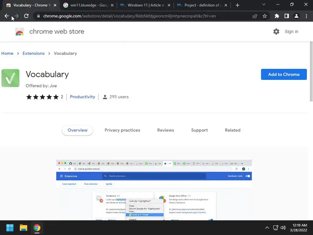Open web store settings gear
The height and width of the screenshot is (235, 313).
click(276, 32)
